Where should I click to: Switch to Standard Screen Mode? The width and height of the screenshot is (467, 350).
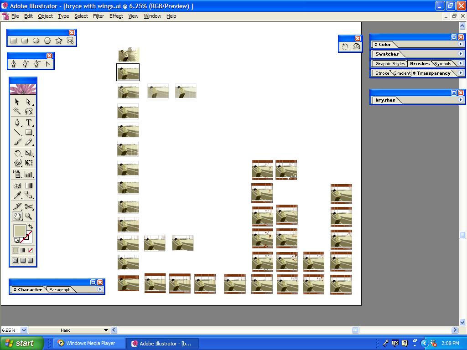tap(16, 260)
